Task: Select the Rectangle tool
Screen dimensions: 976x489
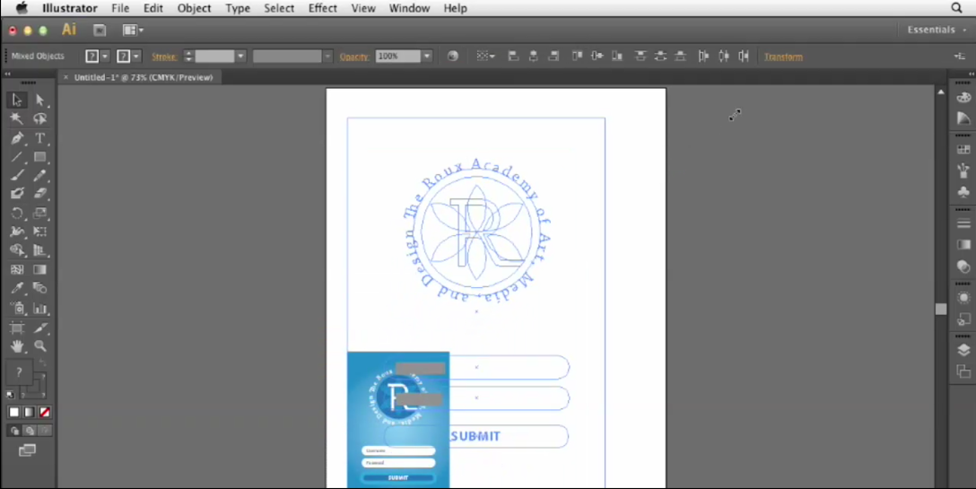Action: pos(39,157)
